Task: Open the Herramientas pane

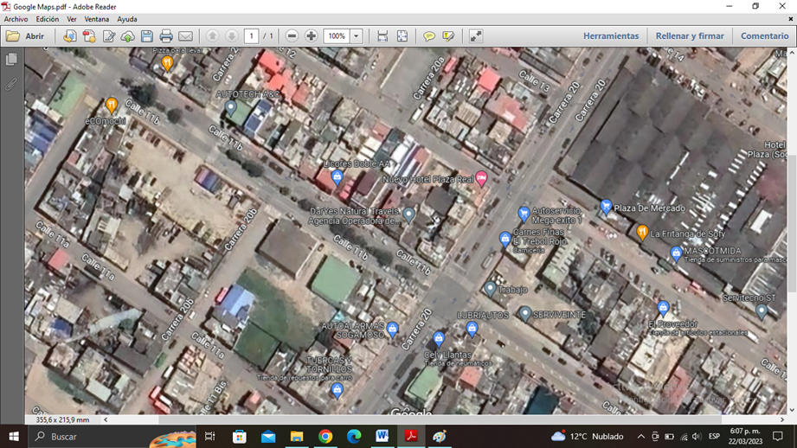Action: coord(610,36)
